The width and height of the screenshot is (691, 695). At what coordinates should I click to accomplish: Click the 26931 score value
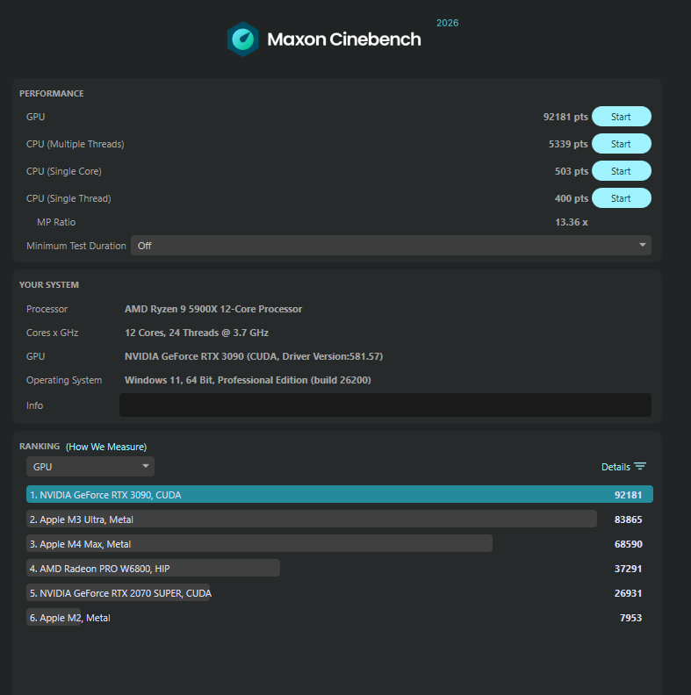[628, 593]
